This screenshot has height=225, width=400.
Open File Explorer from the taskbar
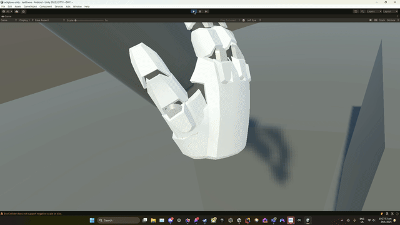pos(153,220)
